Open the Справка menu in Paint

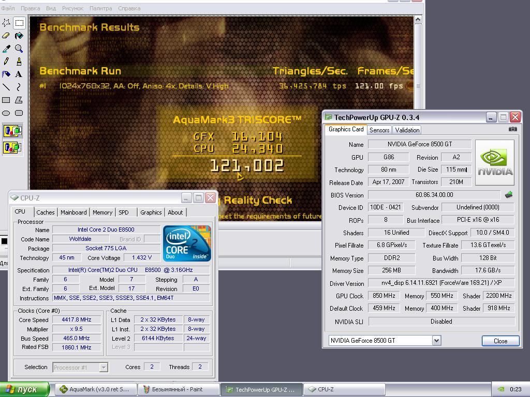(x=129, y=8)
